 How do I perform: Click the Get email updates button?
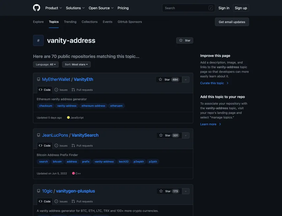click(232, 22)
